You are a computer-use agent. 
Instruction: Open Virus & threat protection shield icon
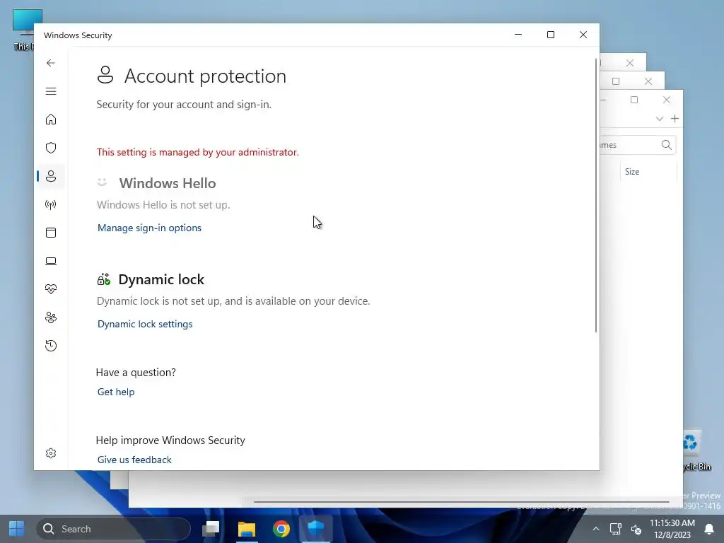point(51,148)
